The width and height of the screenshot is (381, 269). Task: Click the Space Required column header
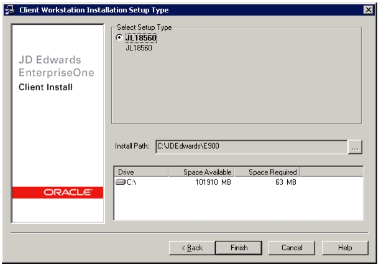(267, 172)
